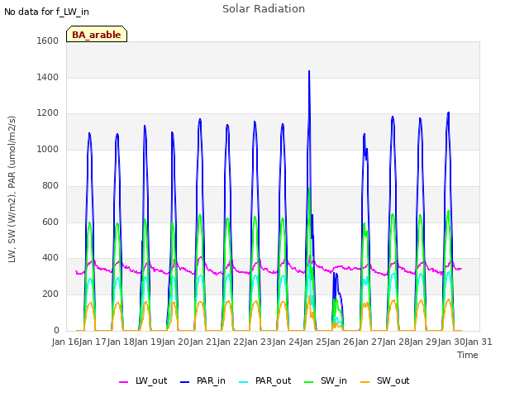The width and height of the screenshot is (529, 397).
Task: Click the 400 y-axis tick label
Action: pyautogui.click(x=50, y=258)
